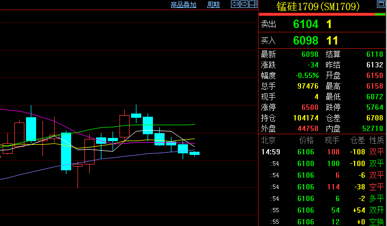Click the 最高 value 6158
Image resolution: width=387 pixels, height=226 pixels.
pos(375,86)
